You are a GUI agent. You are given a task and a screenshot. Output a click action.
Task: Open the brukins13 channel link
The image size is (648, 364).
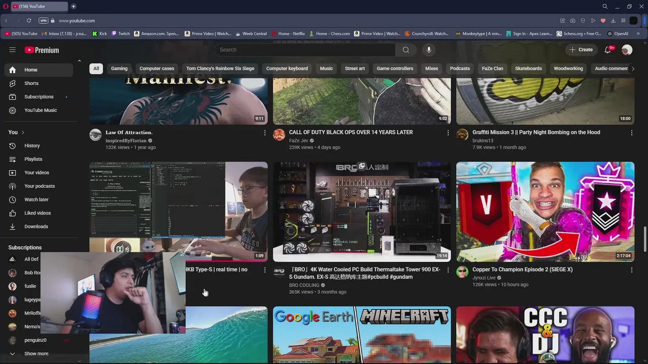pyautogui.click(x=482, y=141)
